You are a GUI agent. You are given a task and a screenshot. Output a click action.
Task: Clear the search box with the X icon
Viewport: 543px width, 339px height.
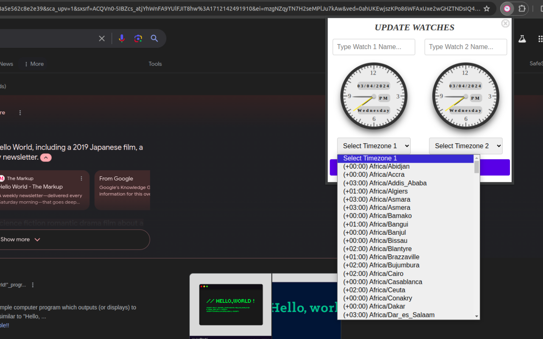point(101,38)
